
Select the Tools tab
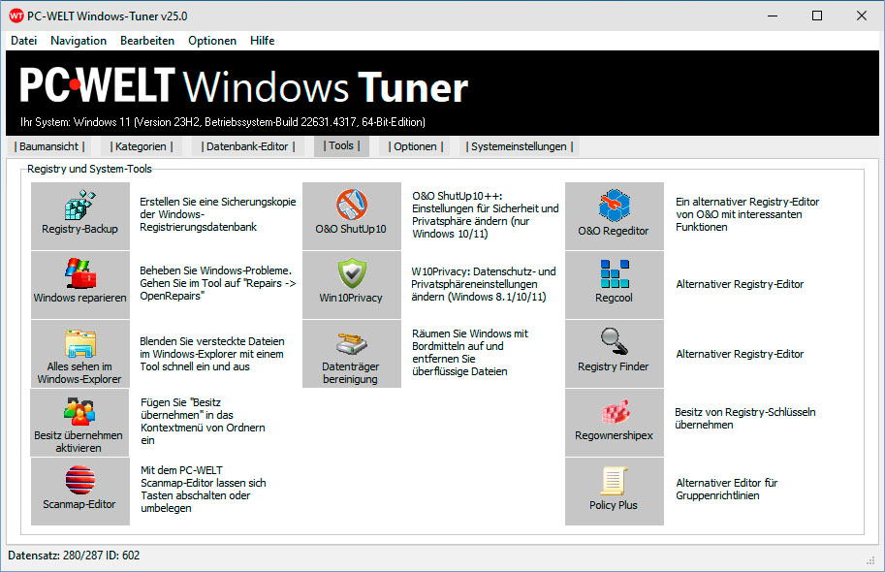pyautogui.click(x=341, y=145)
